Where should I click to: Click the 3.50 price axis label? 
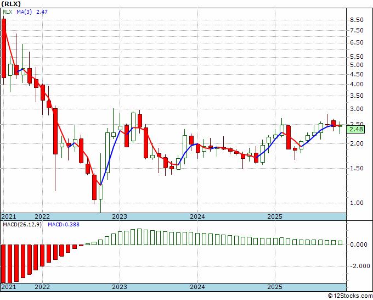[x=357, y=96]
